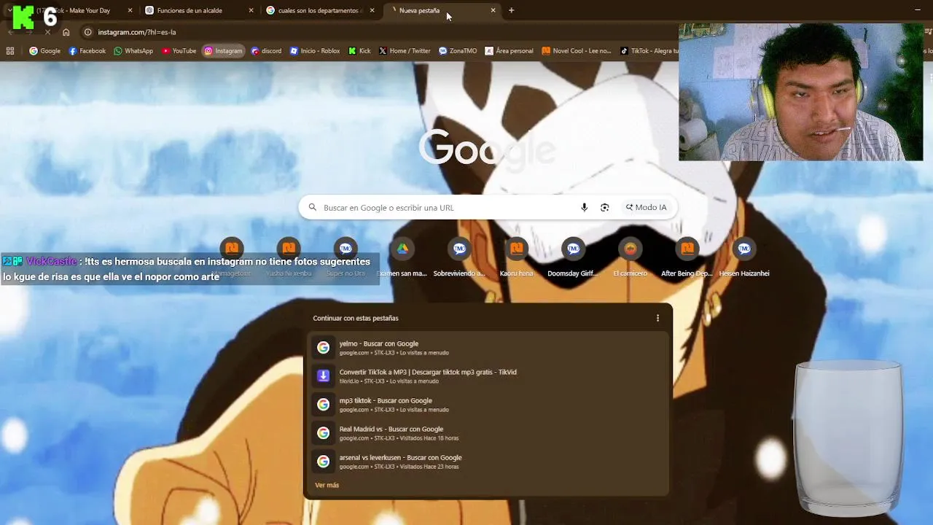933x525 pixels.
Task: Open the Super no Ura shortcut
Action: (346, 259)
